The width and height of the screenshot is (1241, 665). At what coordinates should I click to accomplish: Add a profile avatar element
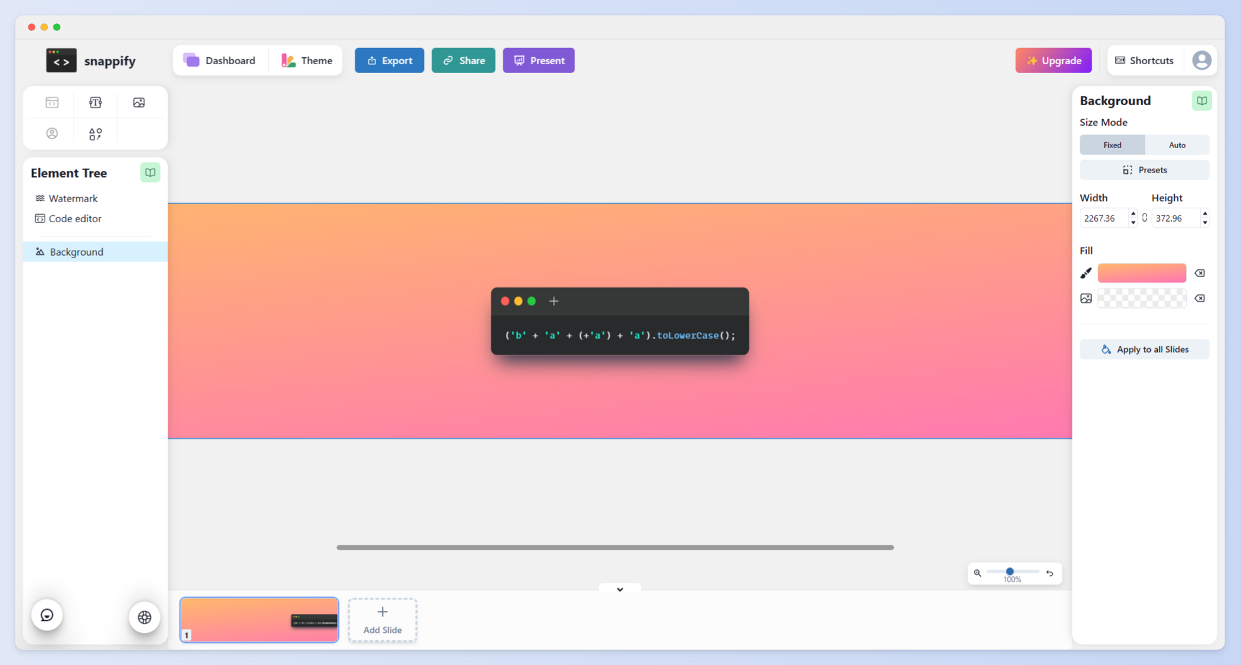tap(52, 134)
